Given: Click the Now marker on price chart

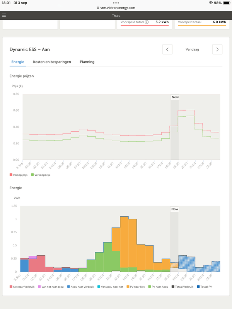Looking at the screenshot, I should point(175,98).
